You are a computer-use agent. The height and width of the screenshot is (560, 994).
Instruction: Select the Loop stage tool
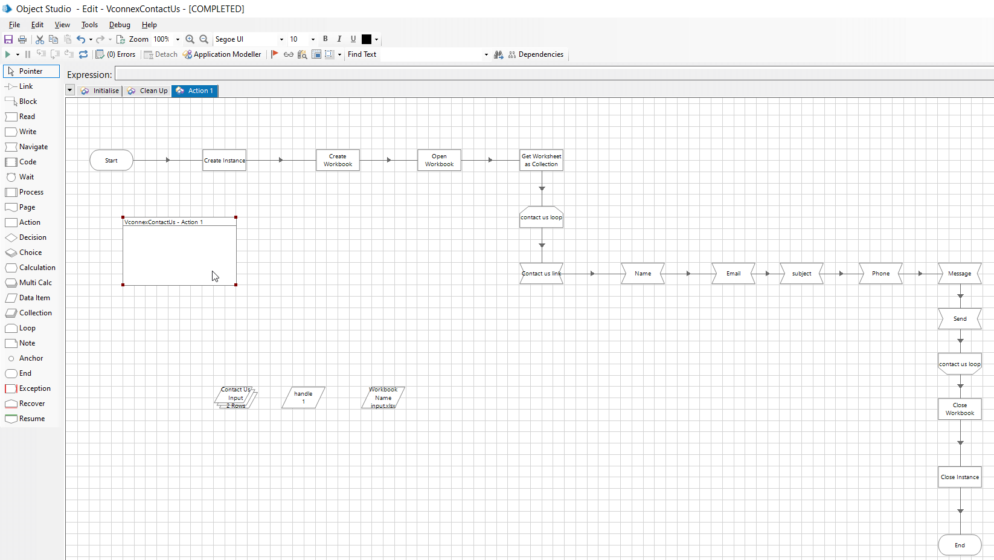[x=25, y=327]
